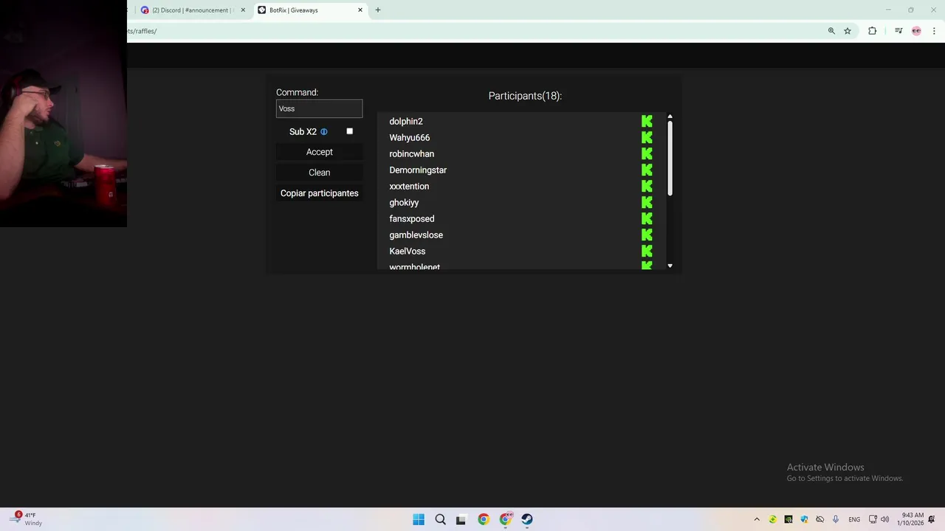Select participant dolphin2
The height and width of the screenshot is (531, 945).
tap(406, 121)
